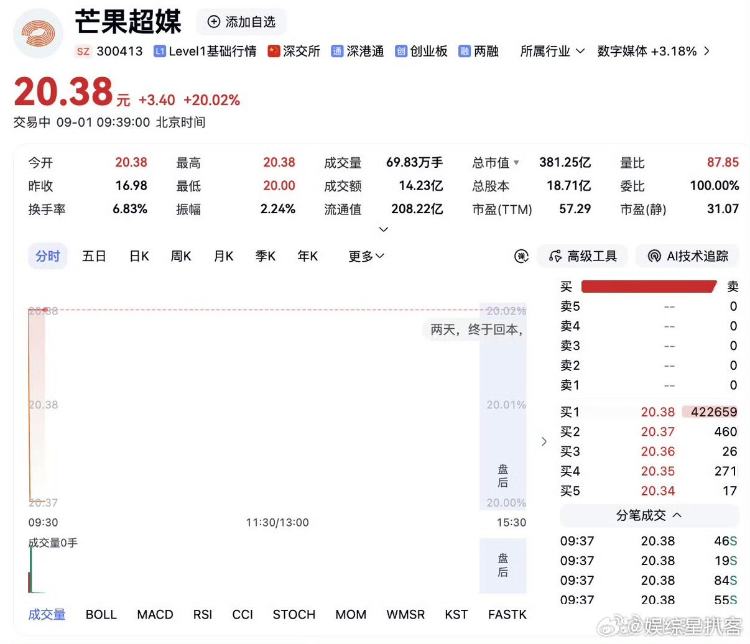
Task: Expand the 所属行业 dropdown
Action: (x=552, y=52)
